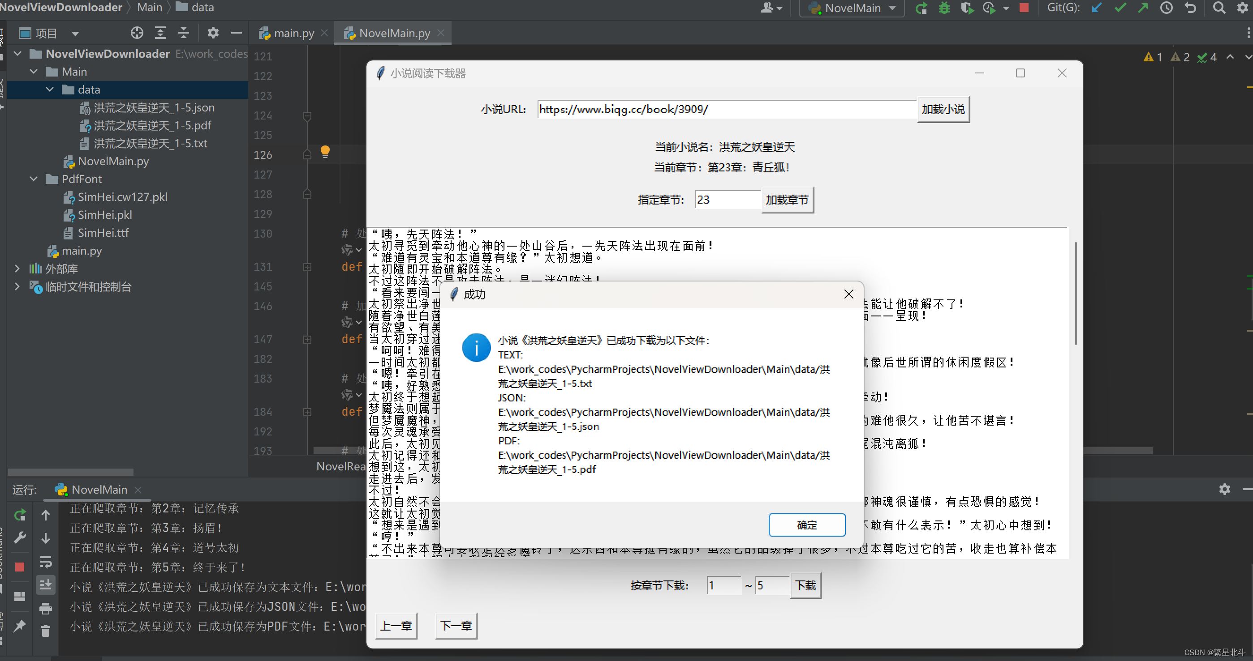
Task: Click the novel text area vertical scrollbar
Action: [1075, 294]
